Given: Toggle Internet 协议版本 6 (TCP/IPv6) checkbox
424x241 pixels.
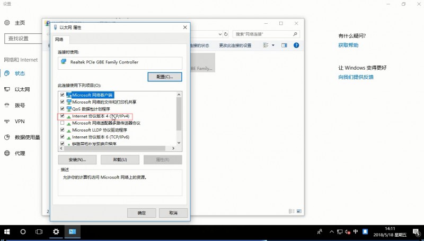Looking at the screenshot, I should (x=62, y=137).
